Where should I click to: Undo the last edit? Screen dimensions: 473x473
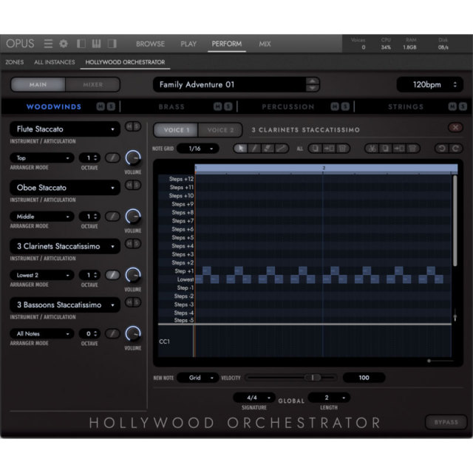click(442, 149)
